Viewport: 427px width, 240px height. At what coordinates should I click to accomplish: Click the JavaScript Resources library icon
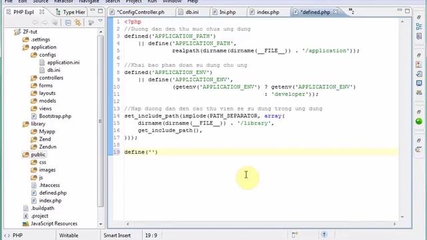[25, 223]
